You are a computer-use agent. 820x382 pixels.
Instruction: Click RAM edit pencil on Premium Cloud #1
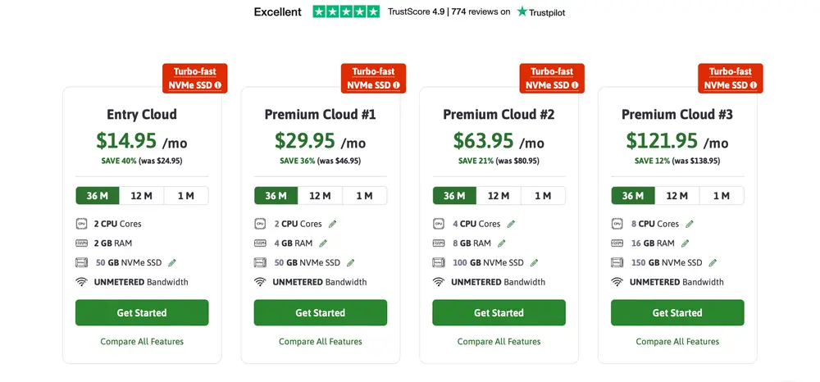[323, 243]
